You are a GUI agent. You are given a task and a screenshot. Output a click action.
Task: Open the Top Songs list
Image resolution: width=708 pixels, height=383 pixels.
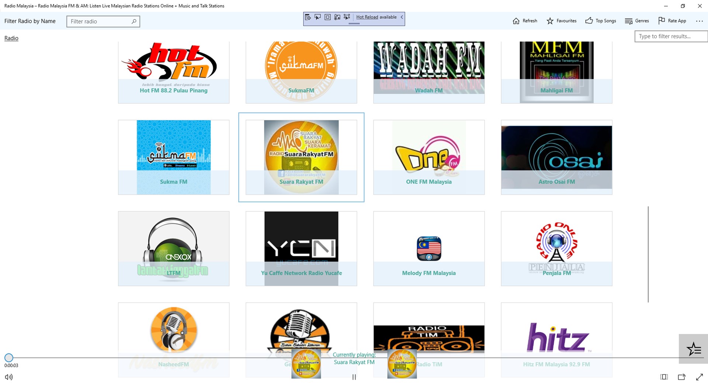[x=601, y=21]
